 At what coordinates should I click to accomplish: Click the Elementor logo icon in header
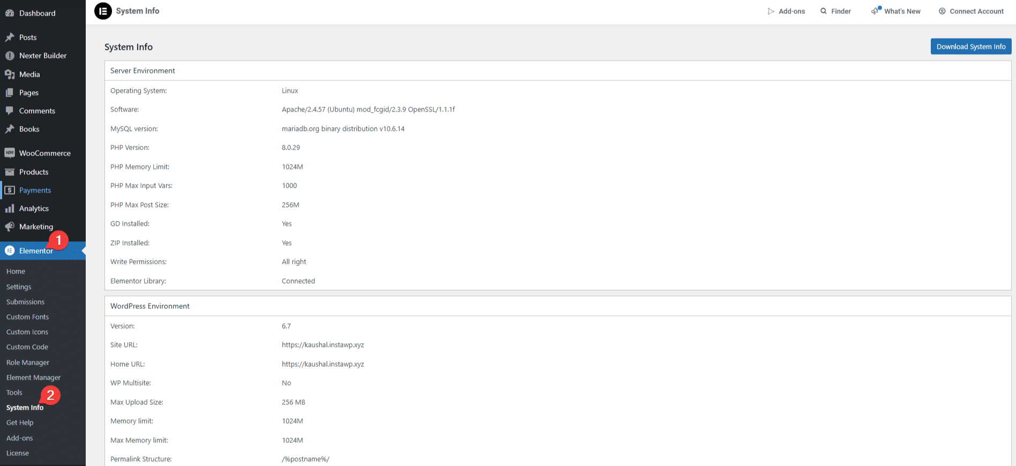click(x=103, y=11)
